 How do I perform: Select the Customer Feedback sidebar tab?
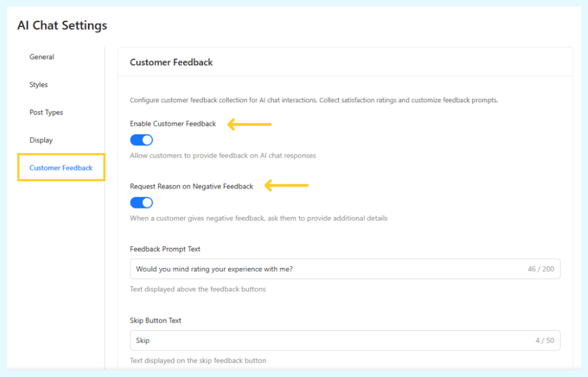60,167
